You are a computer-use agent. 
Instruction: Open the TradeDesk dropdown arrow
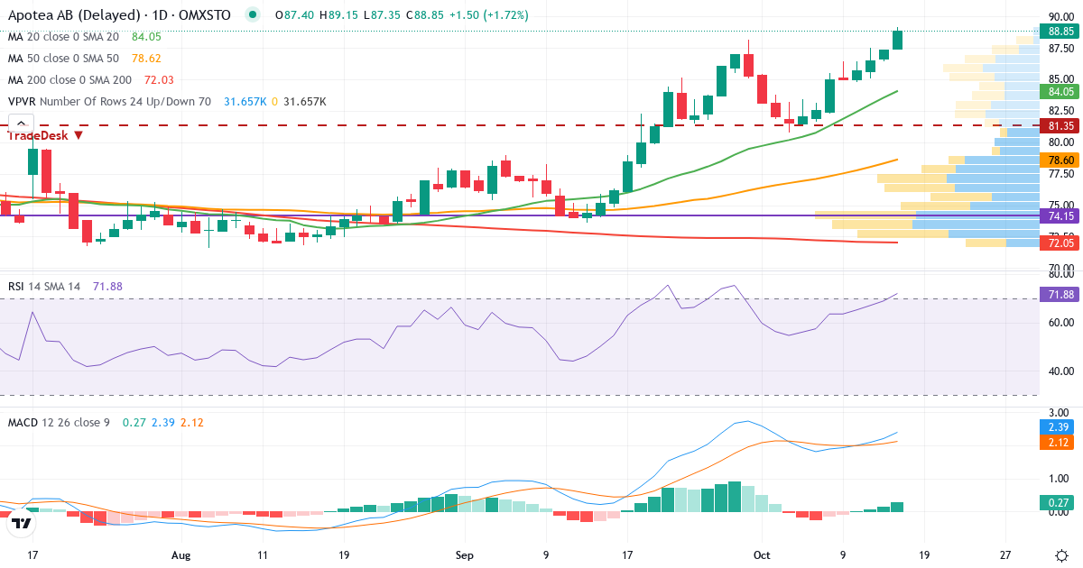pyautogui.click(x=79, y=135)
